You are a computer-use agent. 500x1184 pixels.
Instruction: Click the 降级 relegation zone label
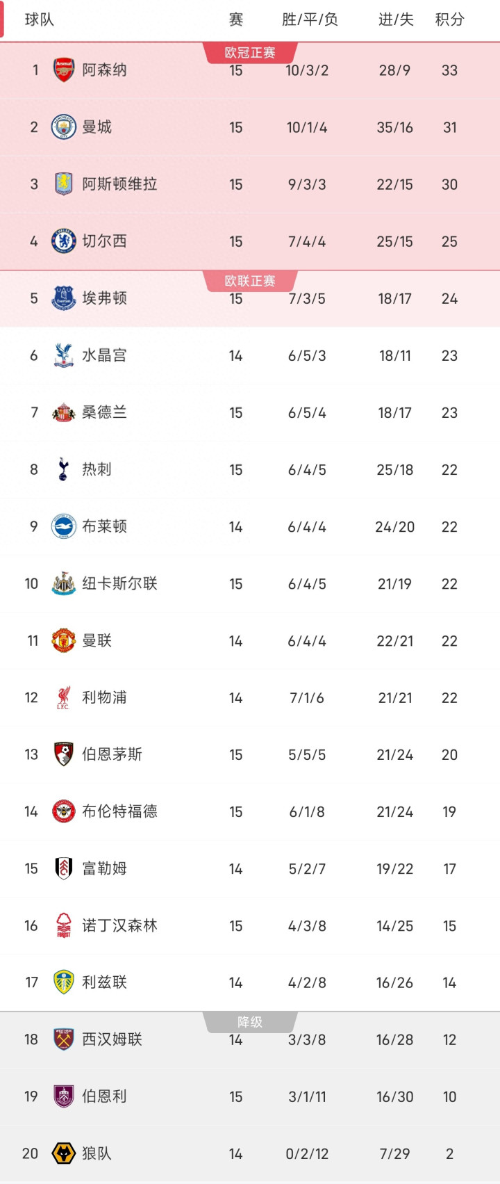click(250, 1021)
